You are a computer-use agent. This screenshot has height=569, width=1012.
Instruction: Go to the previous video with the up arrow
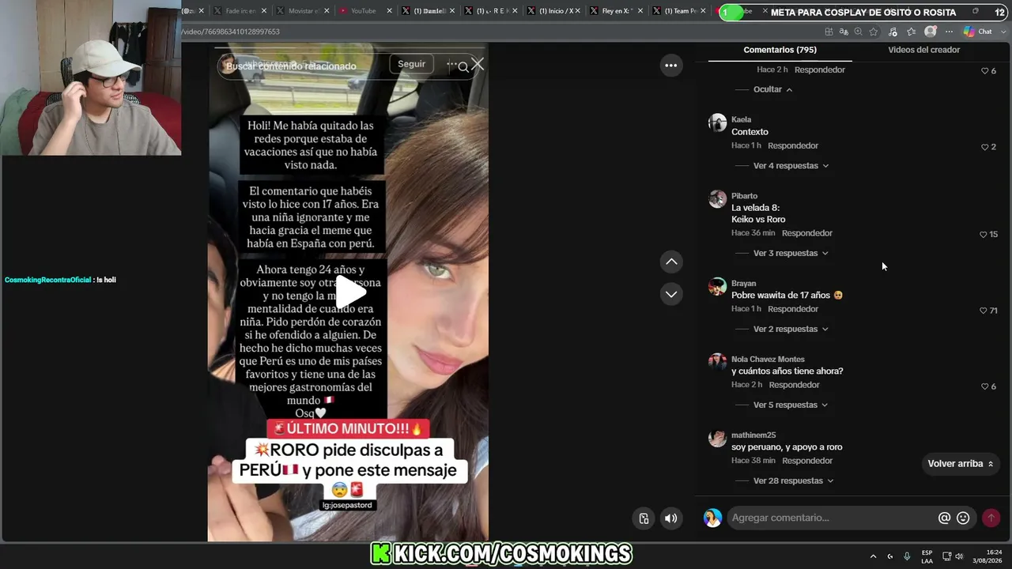pyautogui.click(x=671, y=262)
